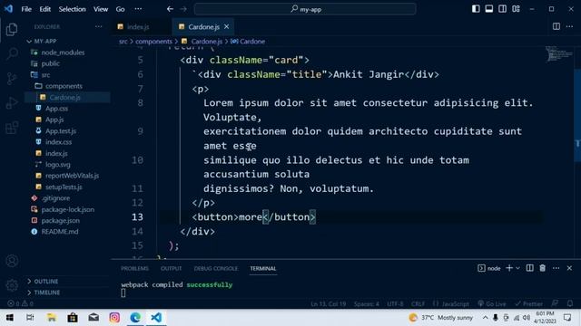The height and width of the screenshot is (326, 581).
Task: Open the File menu
Action: [26, 9]
